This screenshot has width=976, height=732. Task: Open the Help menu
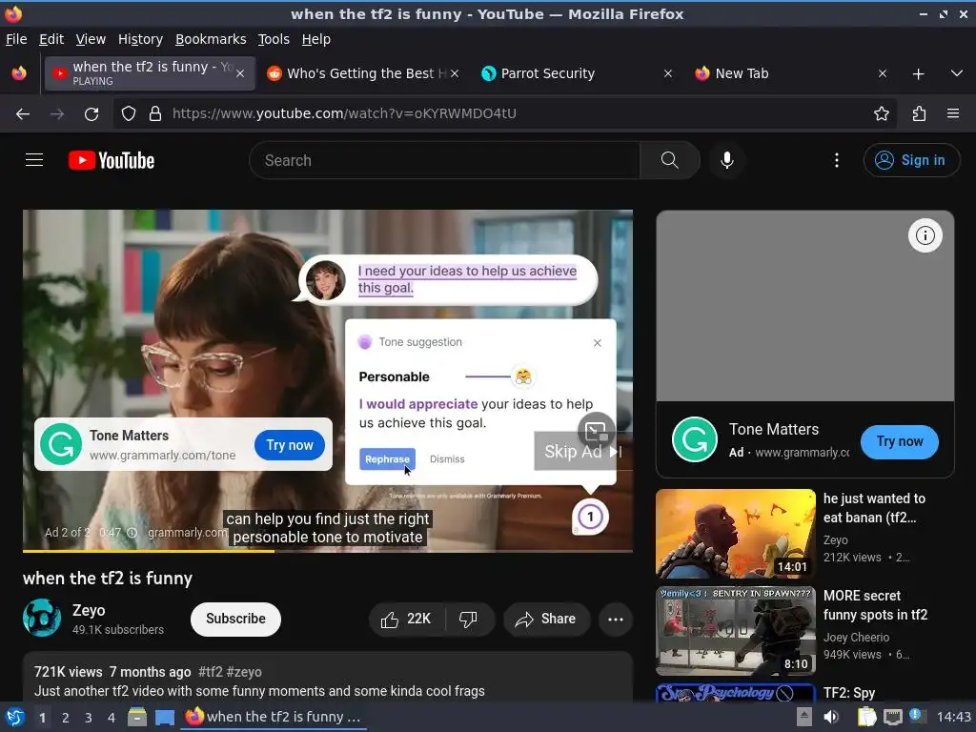(315, 39)
